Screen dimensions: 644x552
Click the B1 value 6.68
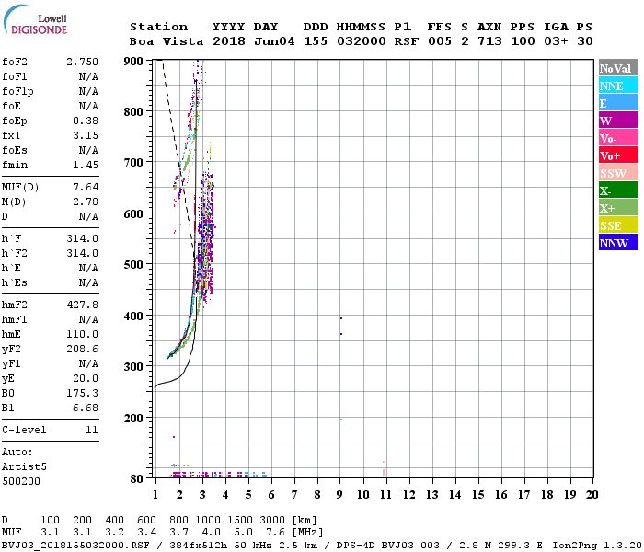pos(86,408)
